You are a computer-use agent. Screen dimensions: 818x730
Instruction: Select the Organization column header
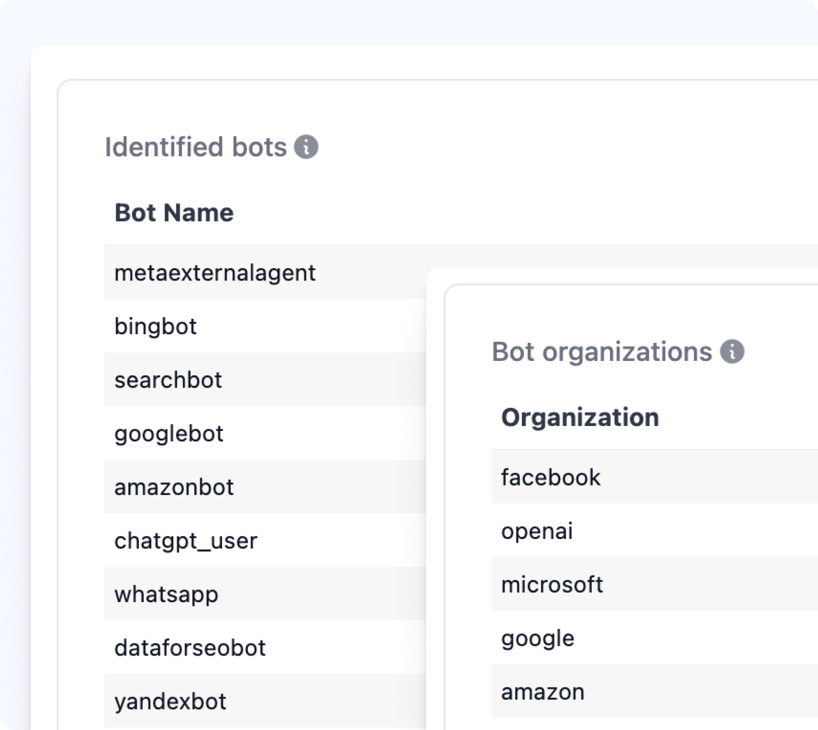580,417
